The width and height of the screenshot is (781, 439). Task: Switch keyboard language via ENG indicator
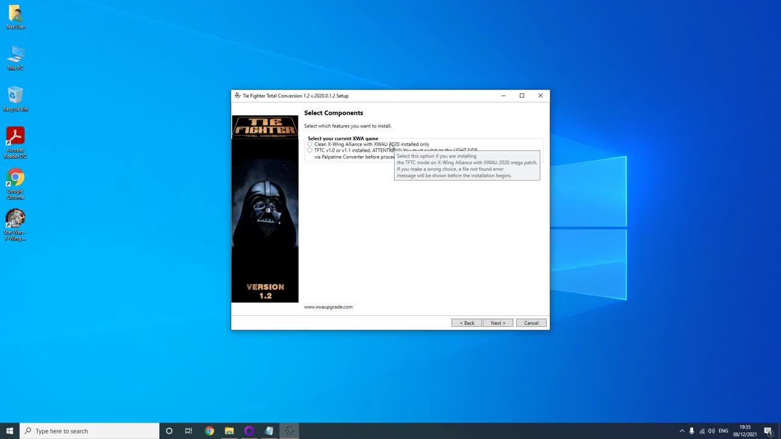[x=724, y=431]
